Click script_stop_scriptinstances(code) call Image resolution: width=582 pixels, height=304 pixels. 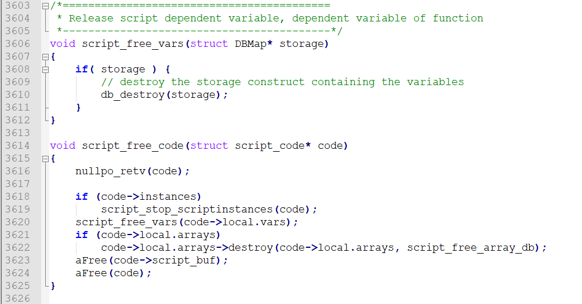click(x=209, y=210)
